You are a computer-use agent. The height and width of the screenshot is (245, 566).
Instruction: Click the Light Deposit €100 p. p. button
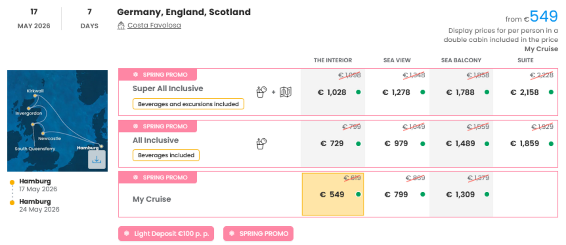(166, 233)
